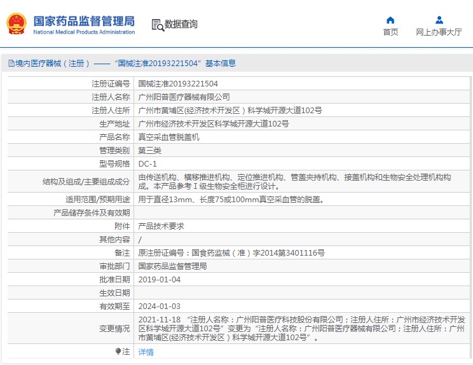Click the 产品名称 row label
473x365 pixels.
(114, 137)
